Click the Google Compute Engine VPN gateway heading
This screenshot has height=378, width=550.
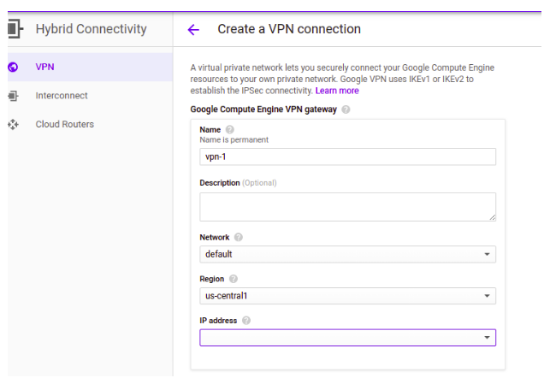coord(263,109)
